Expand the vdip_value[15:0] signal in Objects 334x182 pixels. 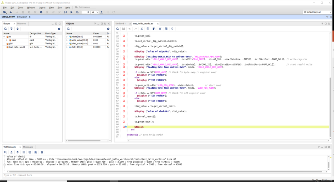coord(67,40)
